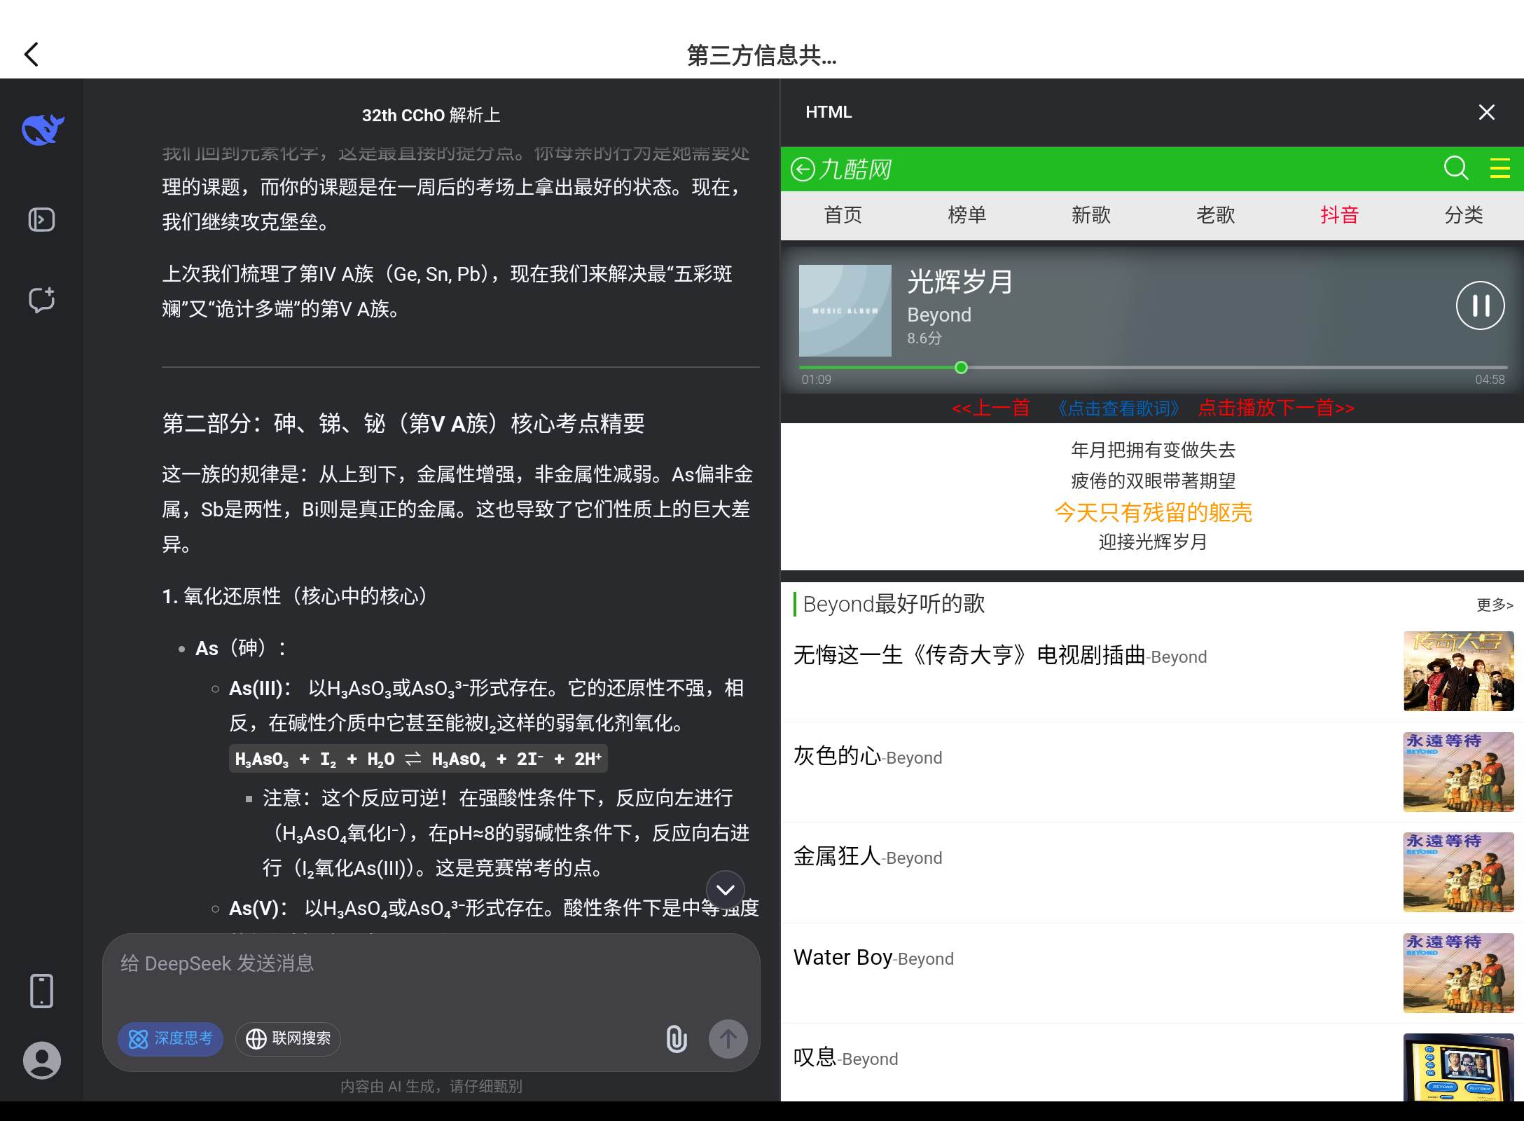Click lyric line 疲倦的双眼带著期望

pos(1153,481)
